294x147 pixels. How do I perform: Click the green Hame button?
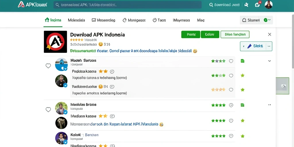click(191, 34)
